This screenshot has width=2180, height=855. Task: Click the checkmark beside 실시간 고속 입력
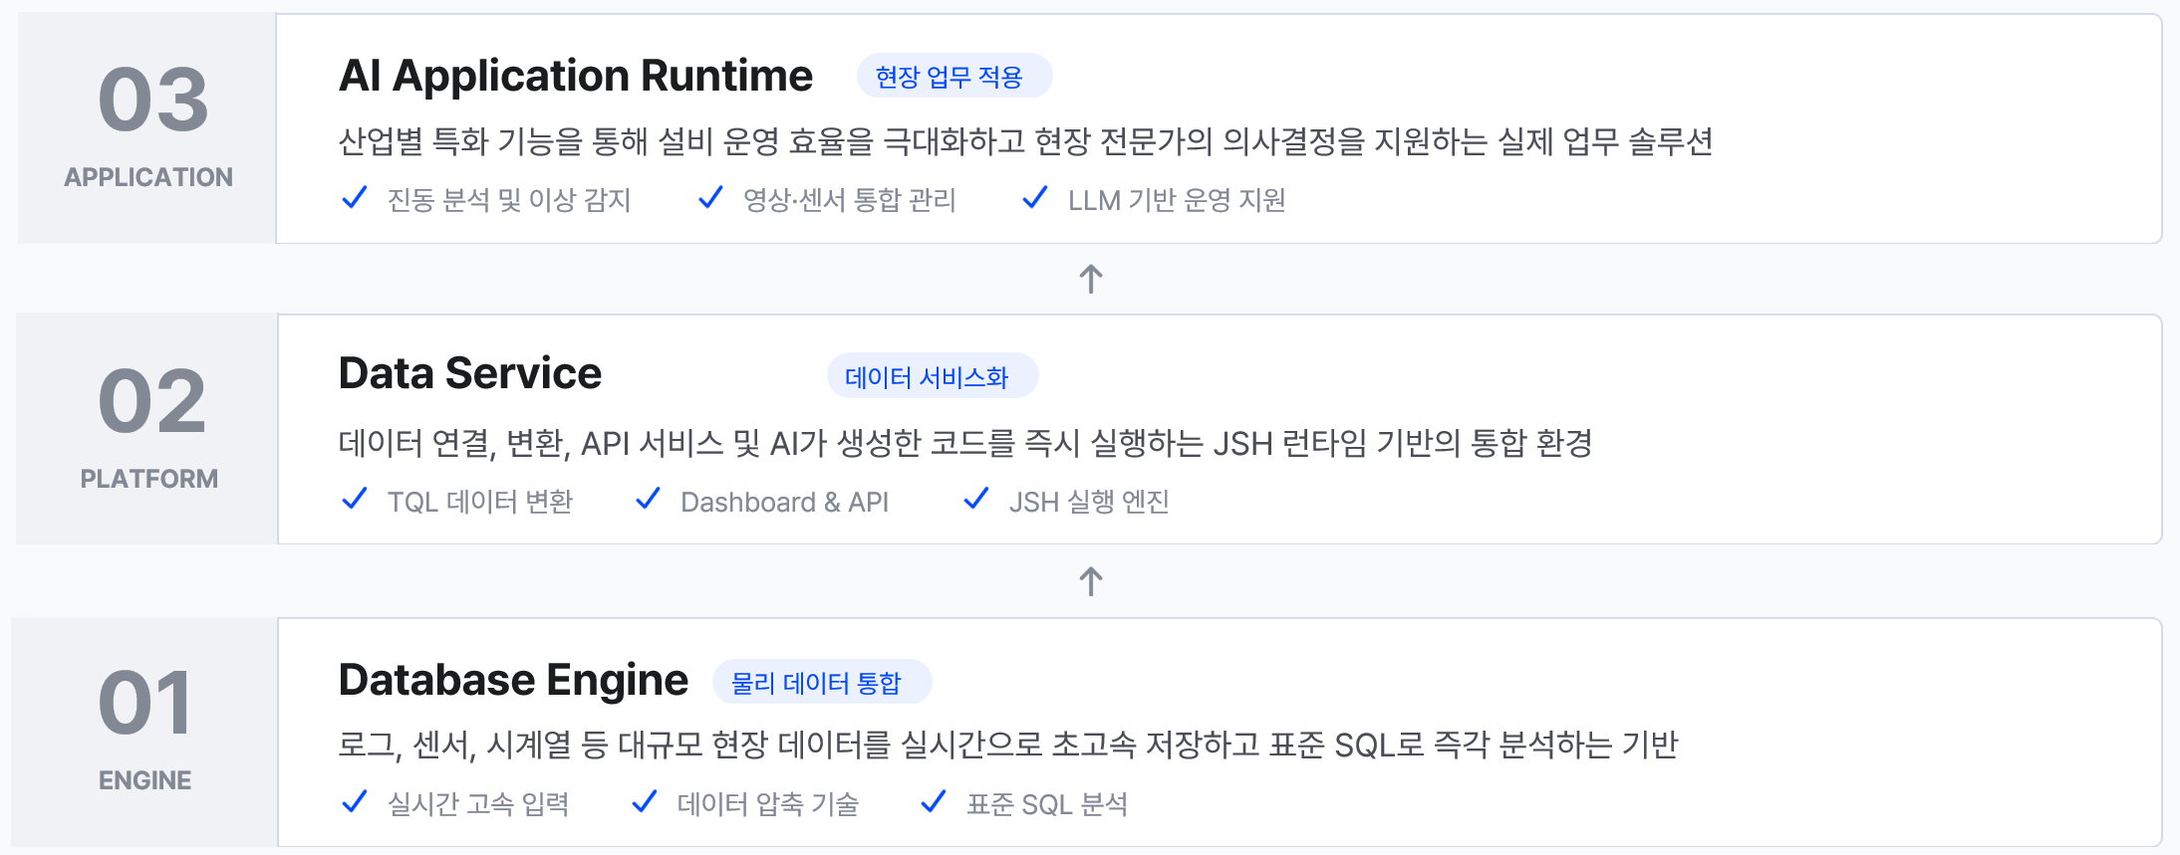click(355, 801)
